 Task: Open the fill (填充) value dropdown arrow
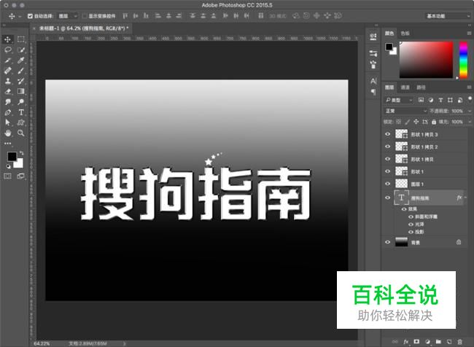(x=470, y=122)
